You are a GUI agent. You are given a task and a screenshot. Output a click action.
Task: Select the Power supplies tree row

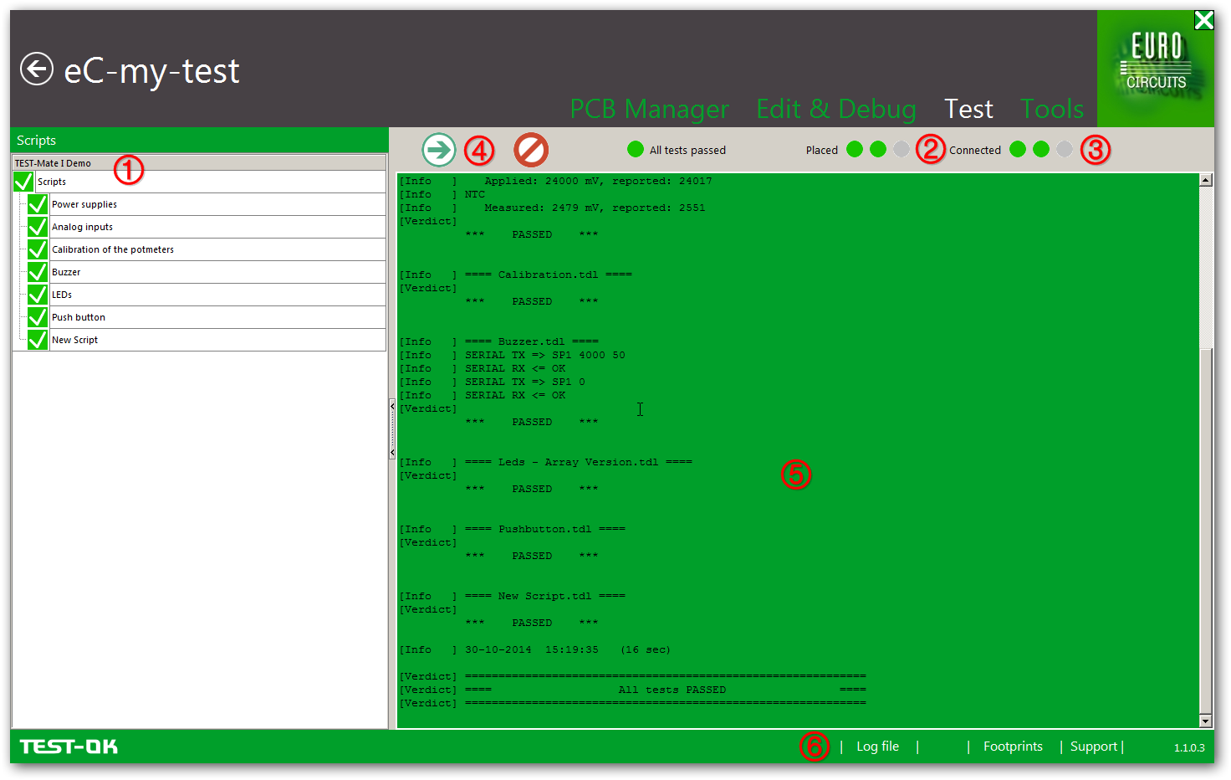click(x=217, y=204)
